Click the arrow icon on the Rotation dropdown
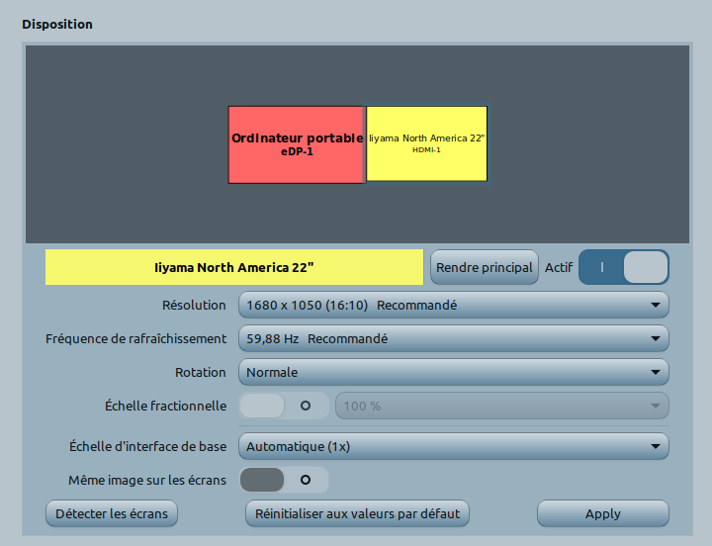The image size is (712, 546). (x=655, y=373)
